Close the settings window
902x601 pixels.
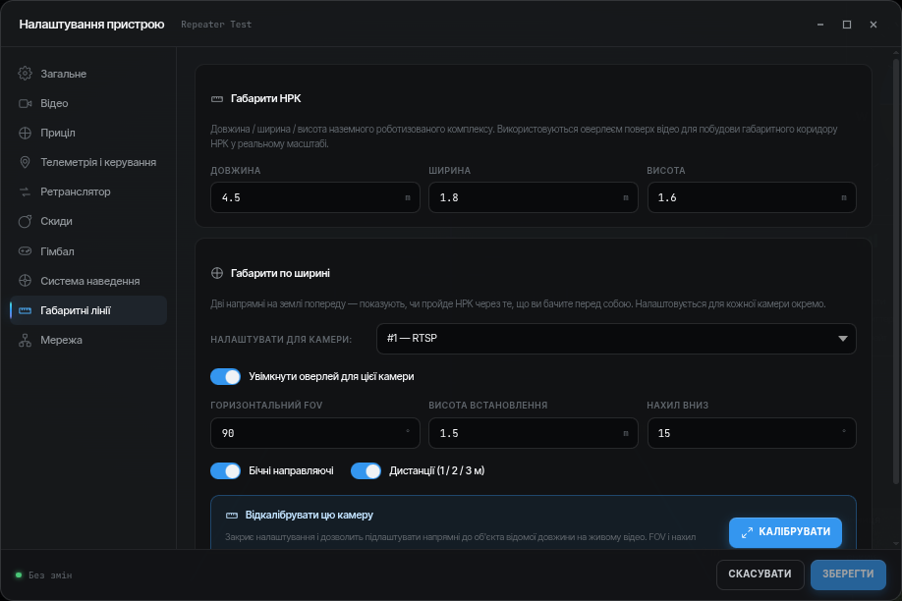874,25
